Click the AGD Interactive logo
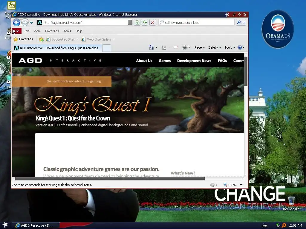This screenshot has width=306, height=229. coord(60,61)
